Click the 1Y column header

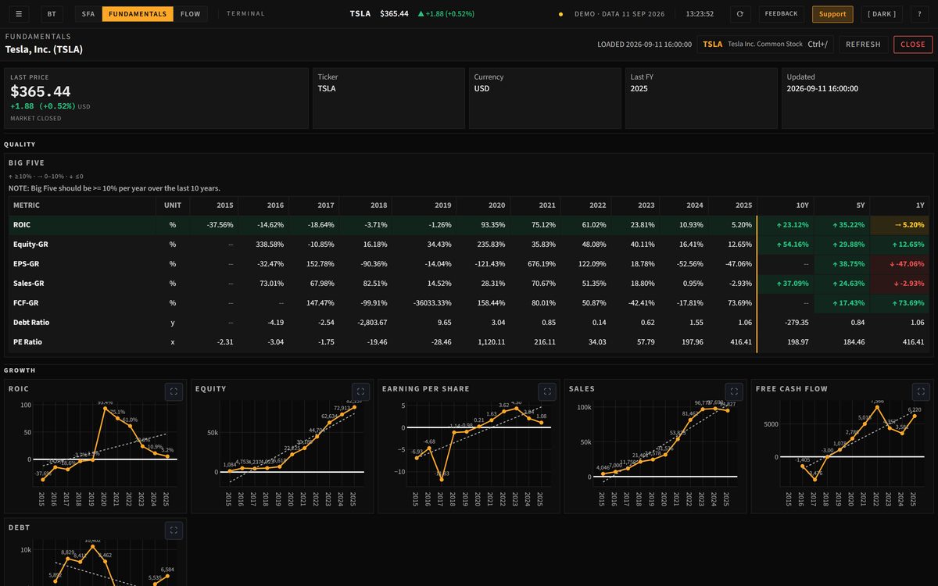[900, 205]
